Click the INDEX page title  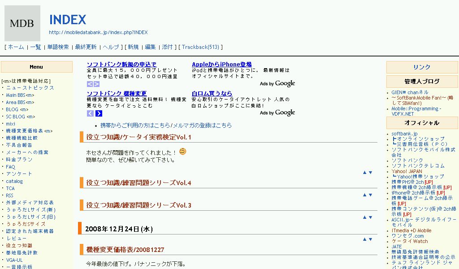click(x=68, y=20)
